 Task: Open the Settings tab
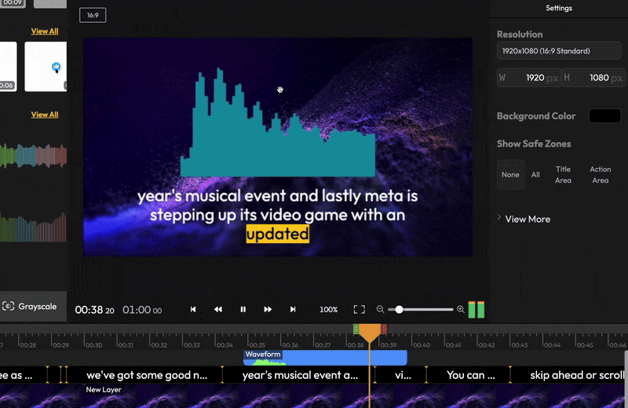[x=559, y=8]
